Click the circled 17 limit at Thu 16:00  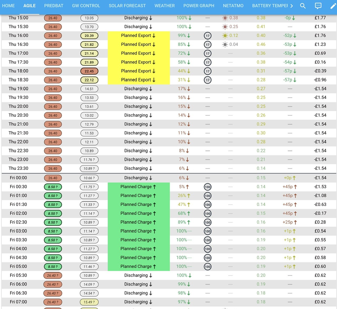pyautogui.click(x=208, y=36)
